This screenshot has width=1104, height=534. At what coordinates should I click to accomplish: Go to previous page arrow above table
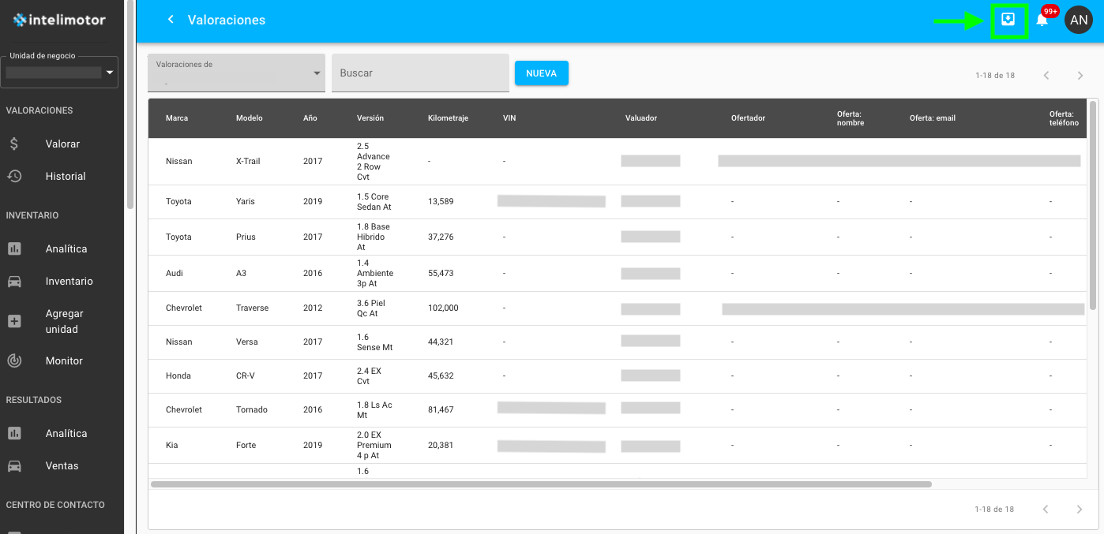click(x=1046, y=76)
